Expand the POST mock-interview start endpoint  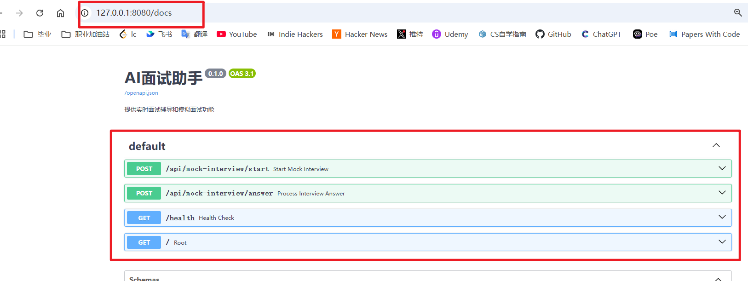(x=722, y=168)
